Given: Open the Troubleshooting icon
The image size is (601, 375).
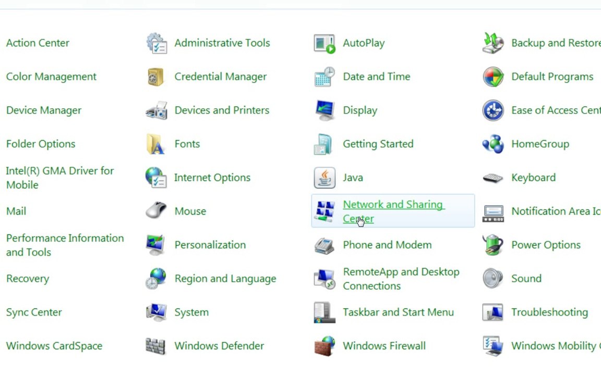Looking at the screenshot, I should [x=493, y=312].
